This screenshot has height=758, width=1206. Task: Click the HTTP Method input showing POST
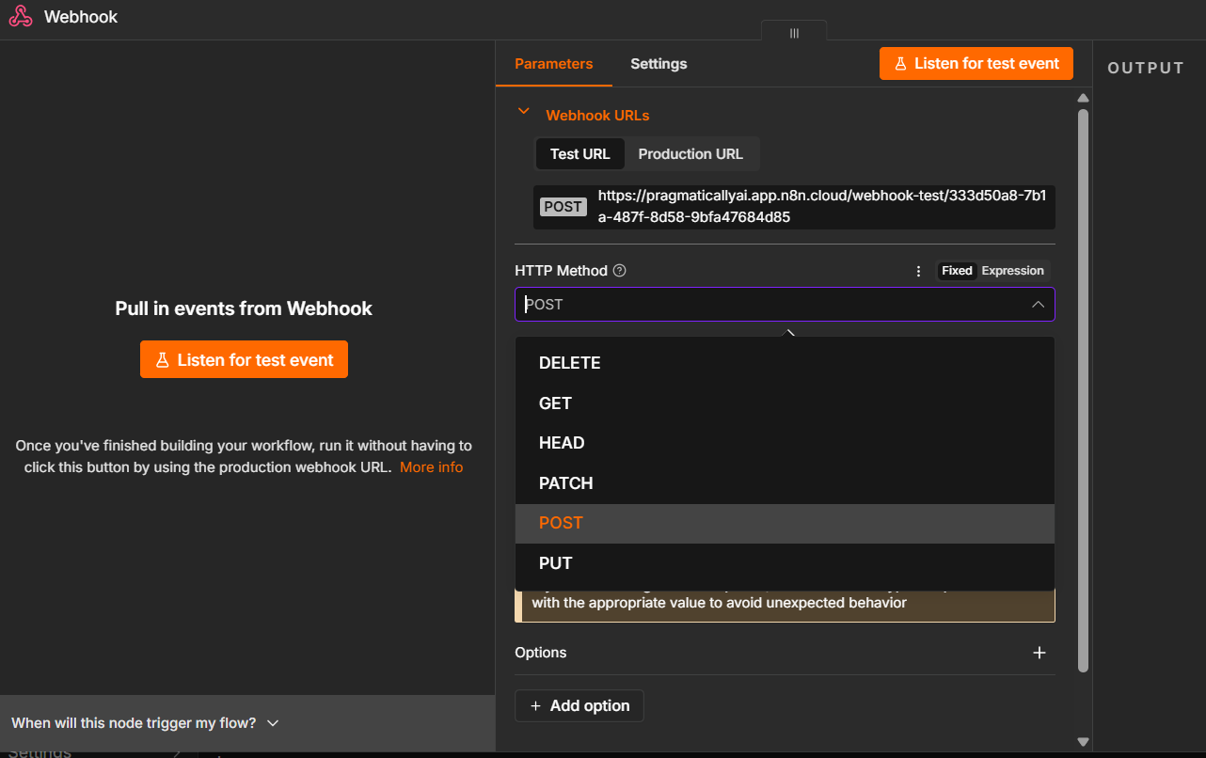785,305
